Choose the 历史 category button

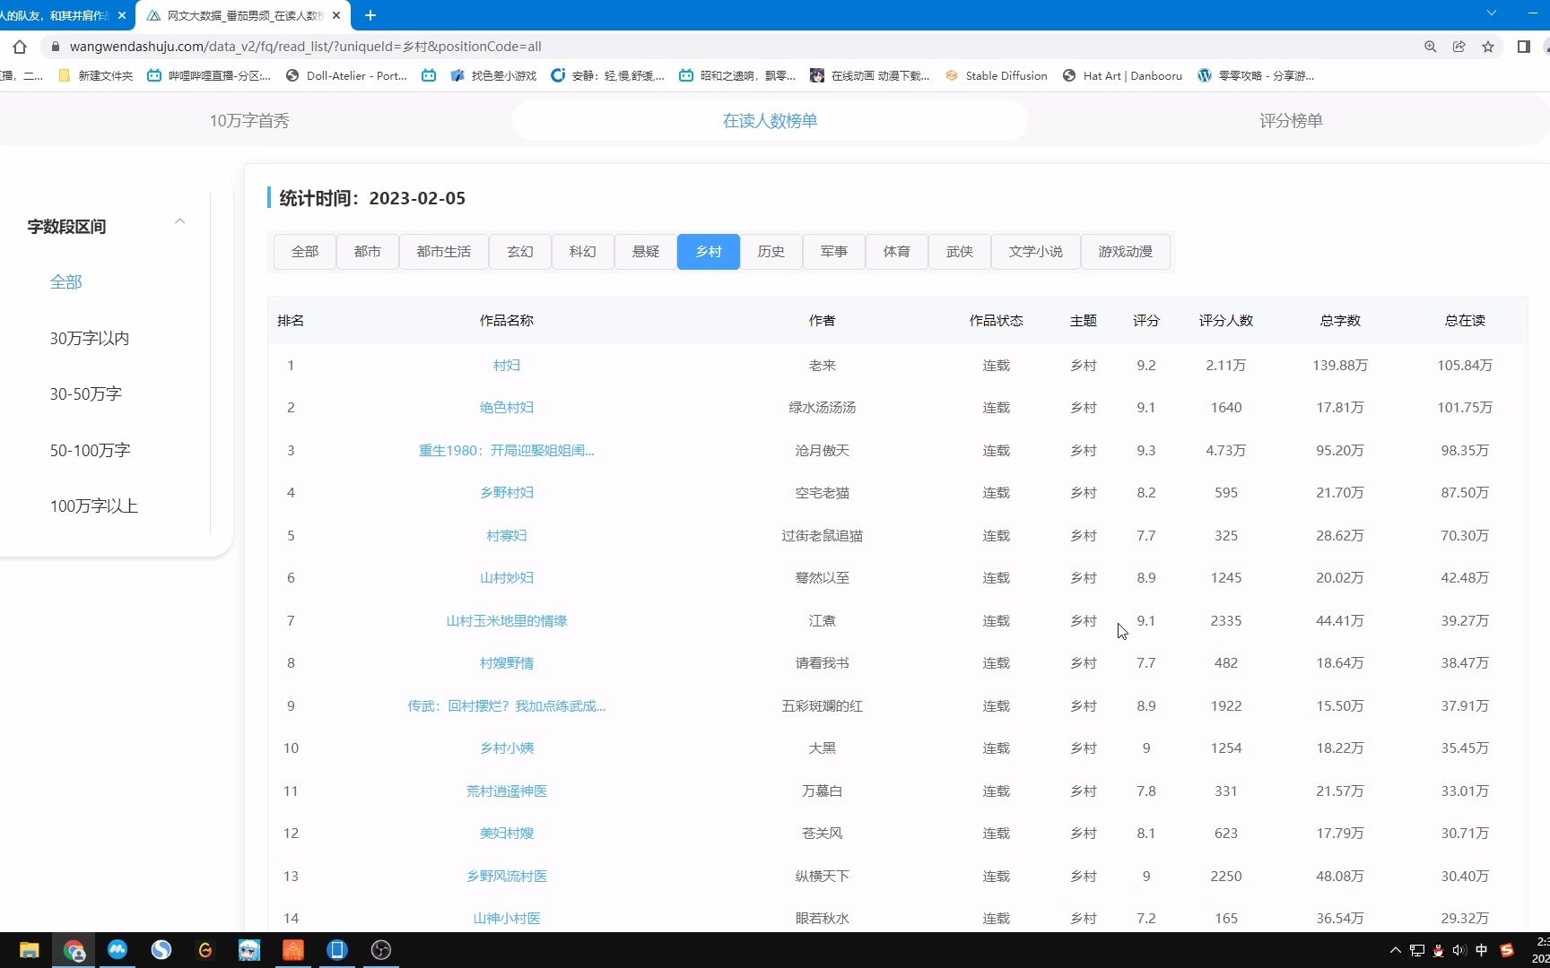(x=771, y=252)
